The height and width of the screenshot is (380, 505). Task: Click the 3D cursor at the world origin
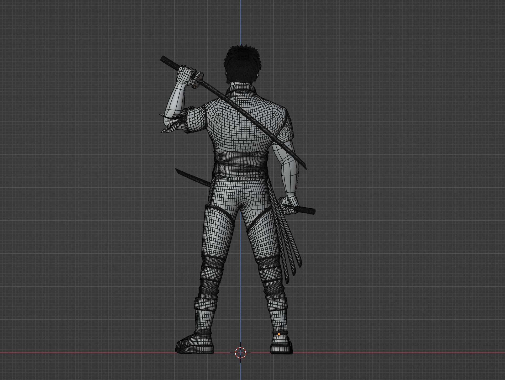pos(240,353)
